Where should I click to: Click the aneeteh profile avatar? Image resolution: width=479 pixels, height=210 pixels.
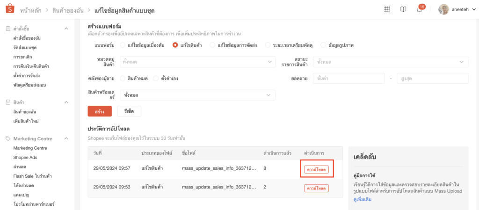[443, 9]
